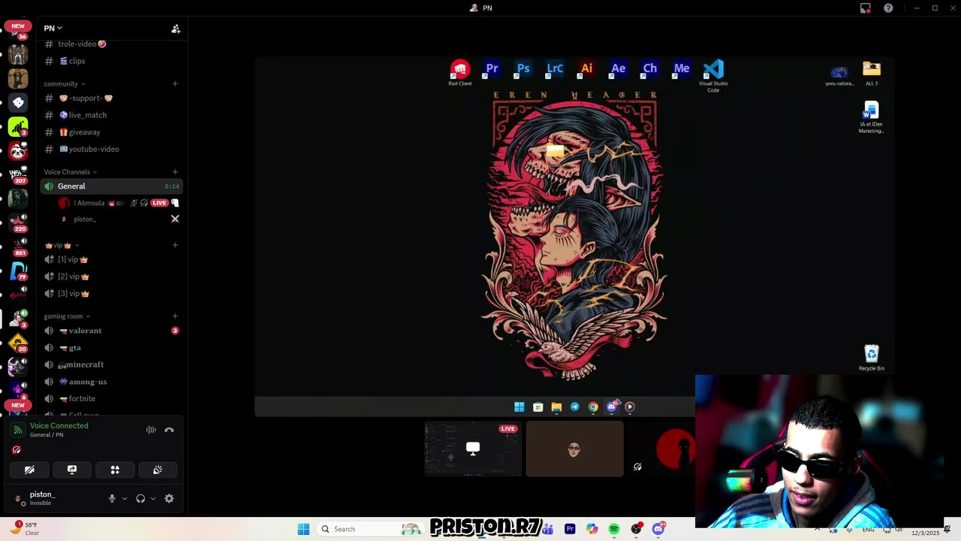Select piston_ in the voice channel list

coord(119,219)
